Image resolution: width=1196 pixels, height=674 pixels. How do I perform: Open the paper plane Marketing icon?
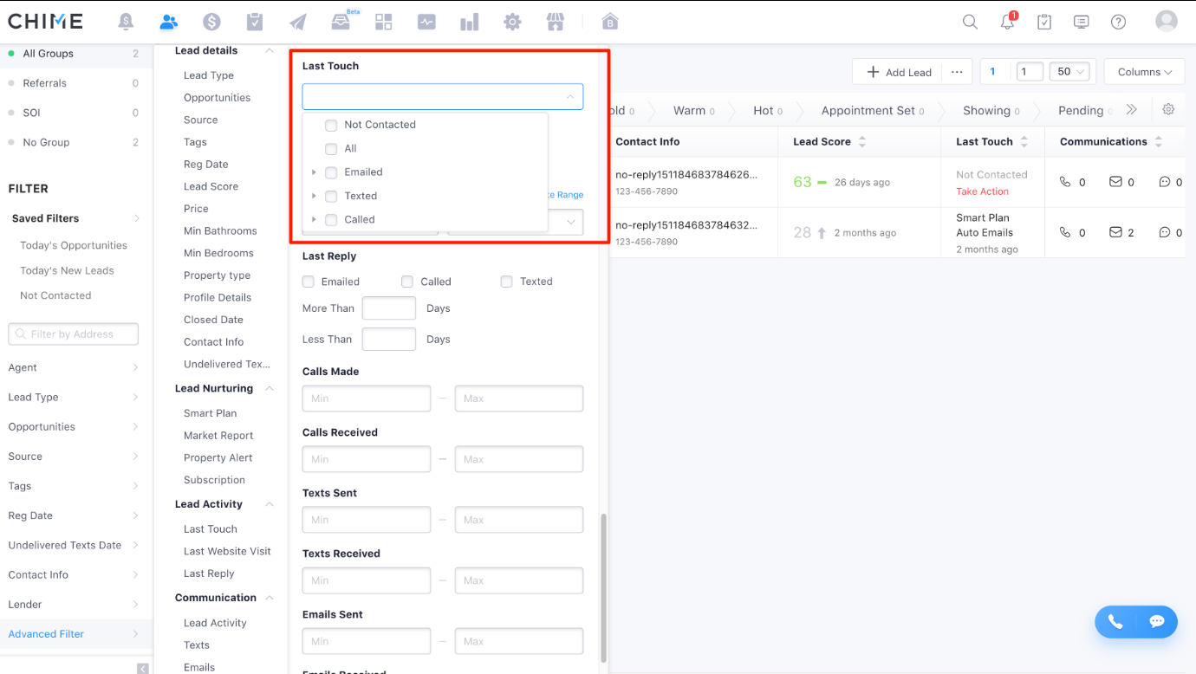tap(298, 22)
